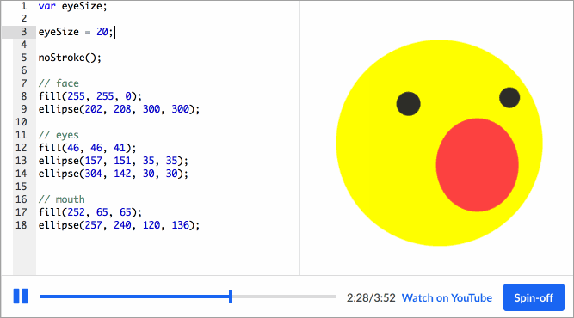Click the eyeSize variable on line 3
The image size is (574, 318).
(59, 32)
